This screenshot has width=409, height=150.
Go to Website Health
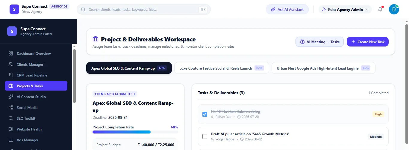[36, 129]
